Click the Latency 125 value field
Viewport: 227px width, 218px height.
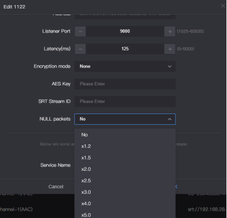pyautogui.click(x=125, y=49)
